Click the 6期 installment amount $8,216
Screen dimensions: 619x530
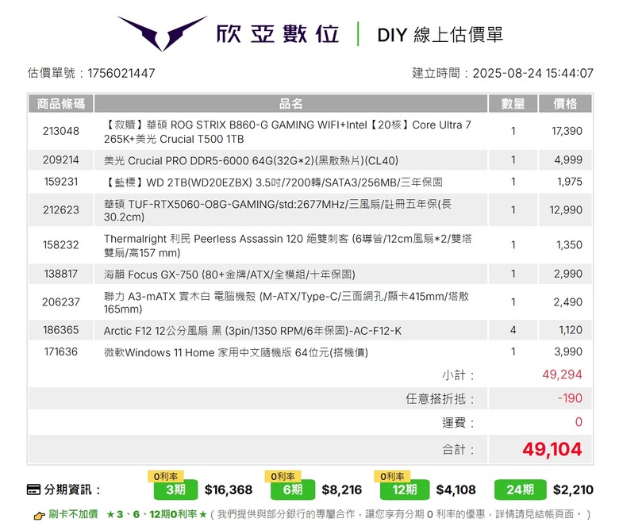[x=342, y=490]
